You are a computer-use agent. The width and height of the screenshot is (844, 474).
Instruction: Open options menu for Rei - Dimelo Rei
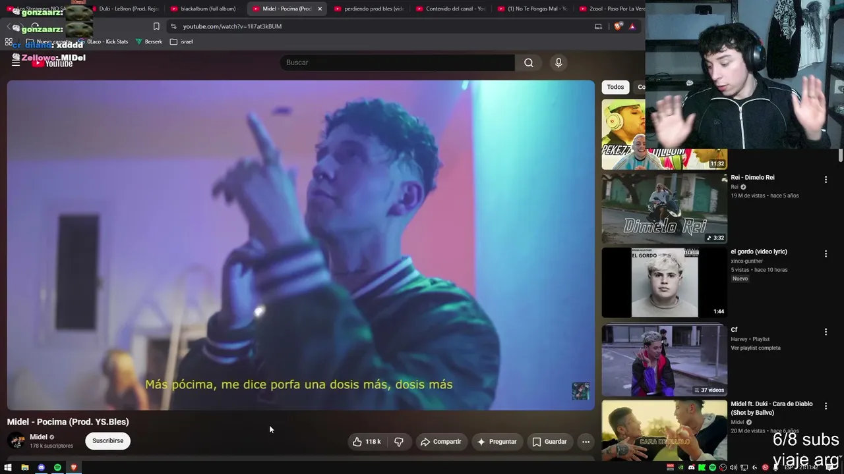coord(826,180)
